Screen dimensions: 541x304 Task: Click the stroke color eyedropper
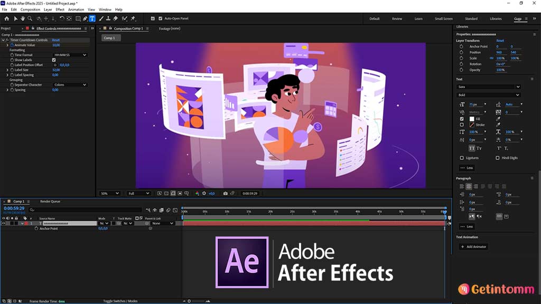tap(498, 125)
